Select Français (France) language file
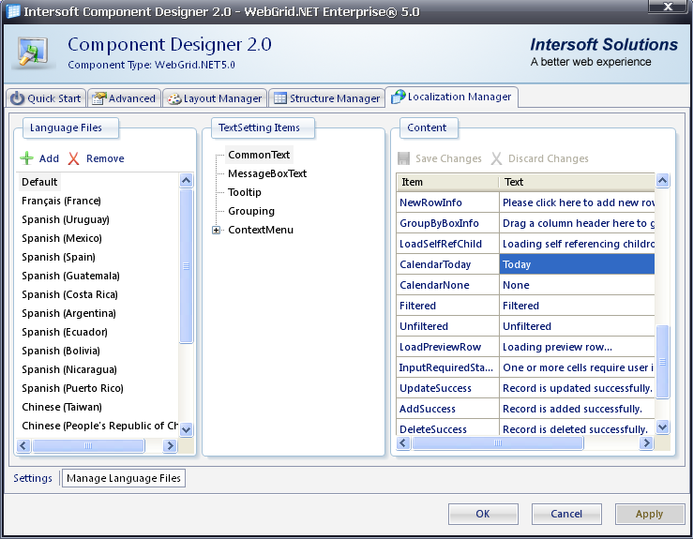Screen dimensions: 693x539 [62, 201]
